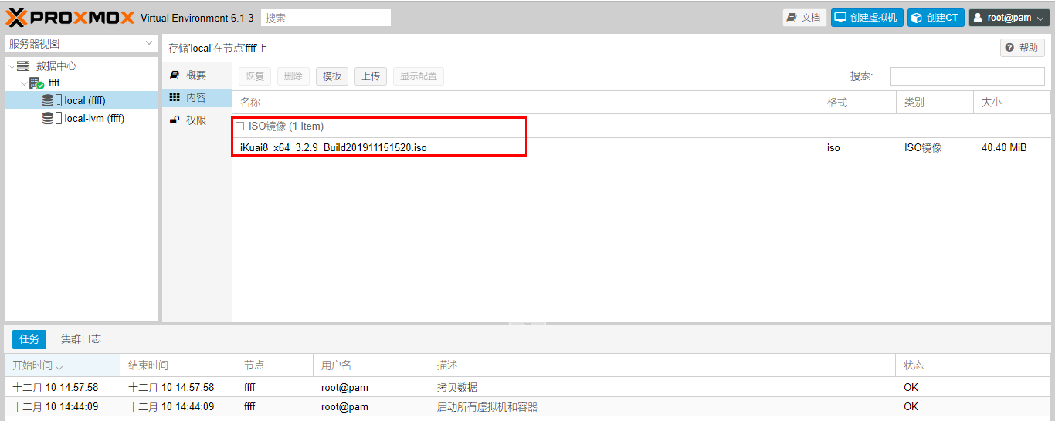The width and height of the screenshot is (1055, 421).
Task: Focus the top 搜索 search field
Action: 326,18
